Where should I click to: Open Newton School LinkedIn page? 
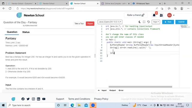tap(38, 99)
